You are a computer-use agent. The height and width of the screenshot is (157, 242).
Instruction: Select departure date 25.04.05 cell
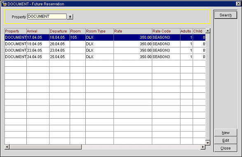(60, 57)
